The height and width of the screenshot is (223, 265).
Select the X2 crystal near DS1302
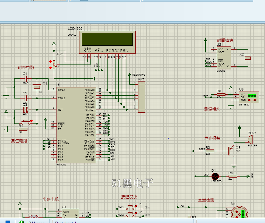coord(248,58)
